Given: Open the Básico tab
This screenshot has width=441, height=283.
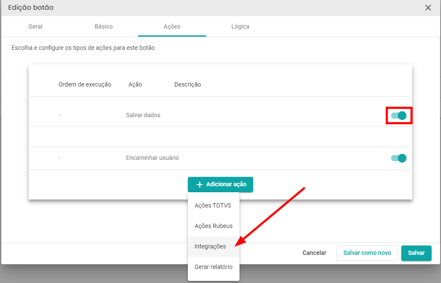Looking at the screenshot, I should coord(103,26).
